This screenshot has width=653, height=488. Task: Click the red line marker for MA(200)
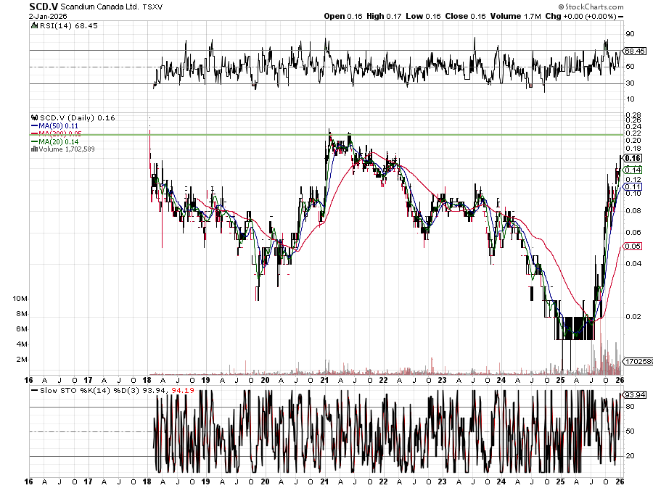point(34,133)
